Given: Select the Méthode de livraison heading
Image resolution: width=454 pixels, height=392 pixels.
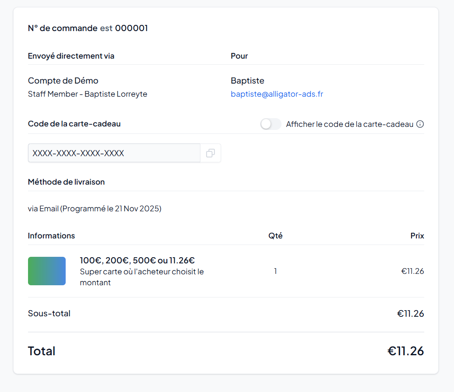Looking at the screenshot, I should pos(66,182).
